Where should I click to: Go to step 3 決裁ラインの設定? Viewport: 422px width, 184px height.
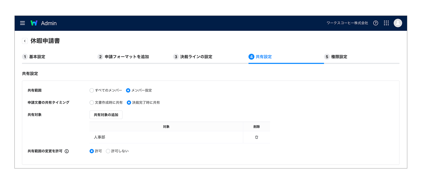193,57
